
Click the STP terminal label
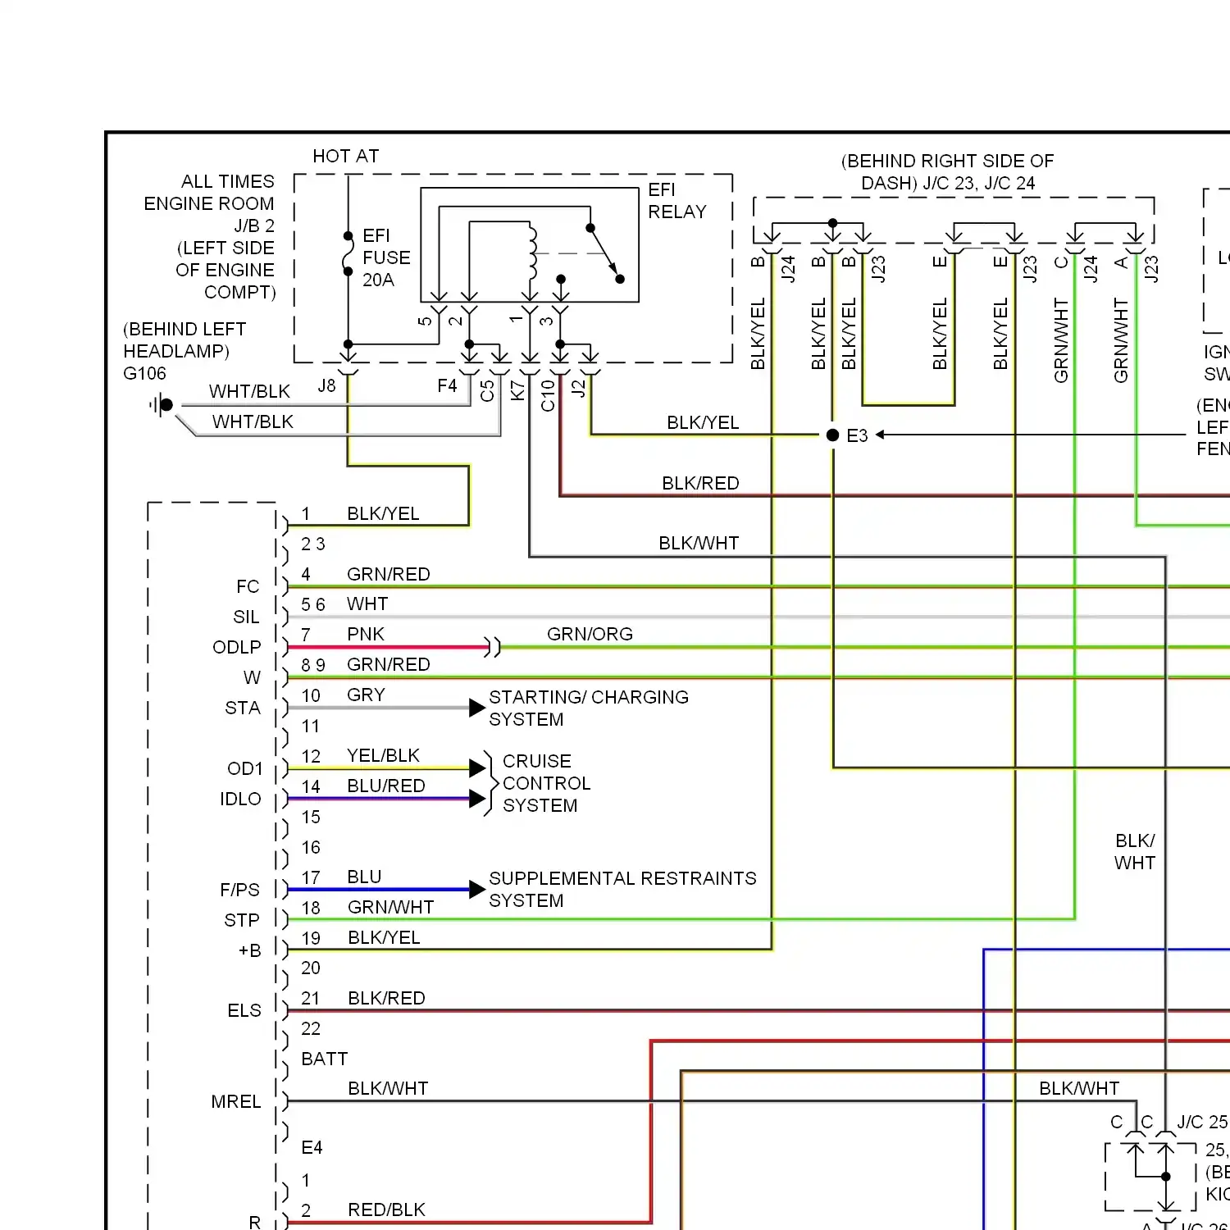click(x=242, y=920)
